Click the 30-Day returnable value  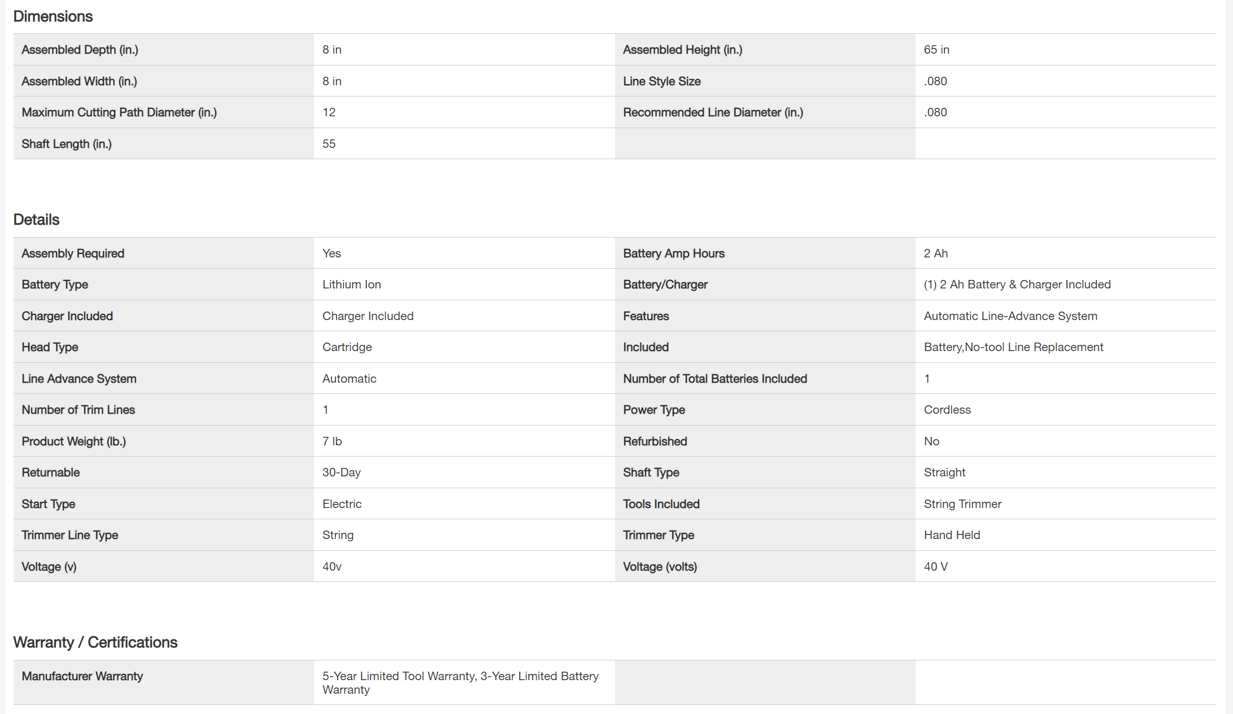pos(341,472)
